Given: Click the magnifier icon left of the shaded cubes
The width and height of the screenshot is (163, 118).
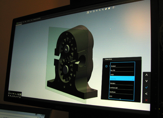Looking at the screenshot, I should [103, 9].
